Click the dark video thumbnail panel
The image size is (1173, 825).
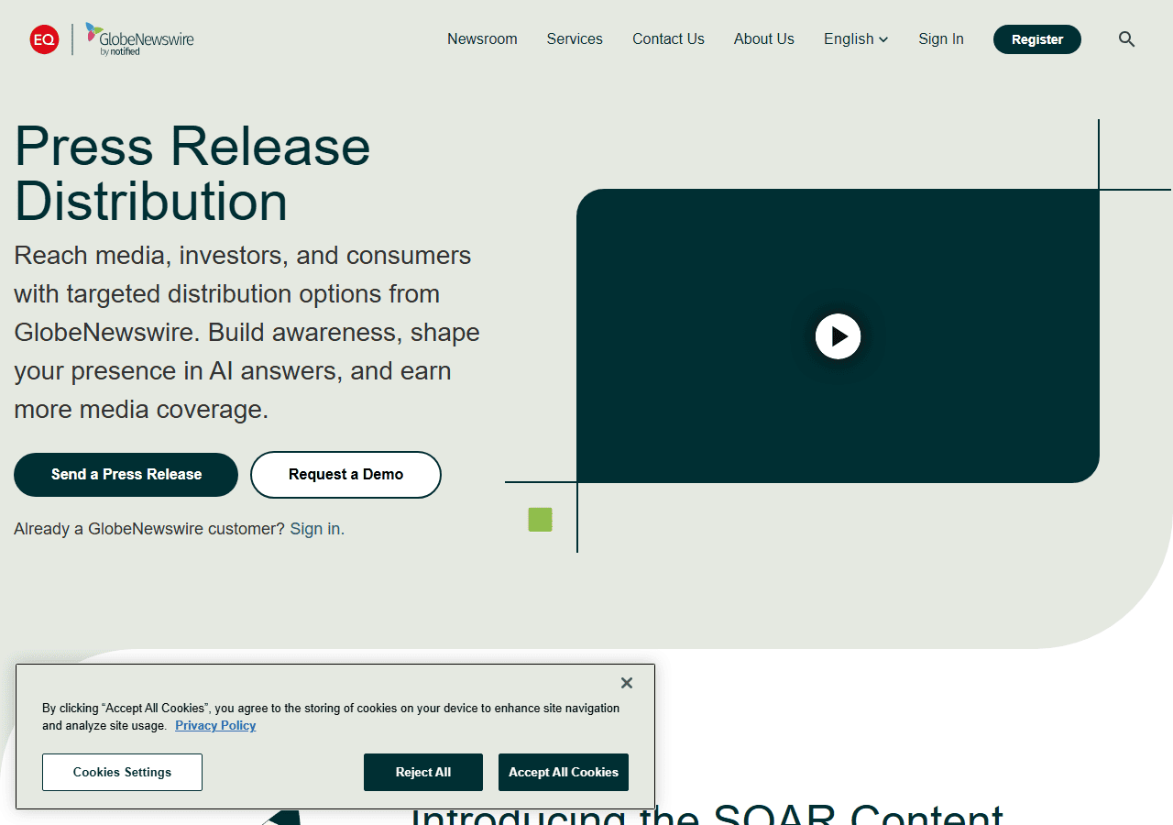[x=838, y=335]
